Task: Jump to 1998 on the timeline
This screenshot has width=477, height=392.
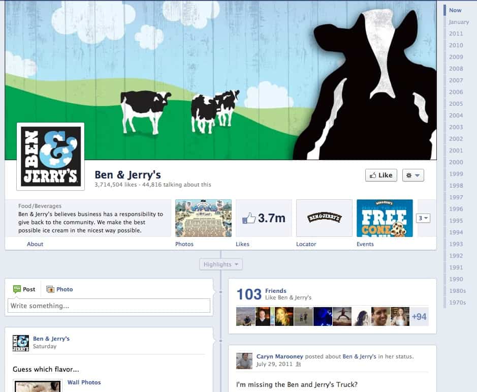Action: (x=456, y=186)
